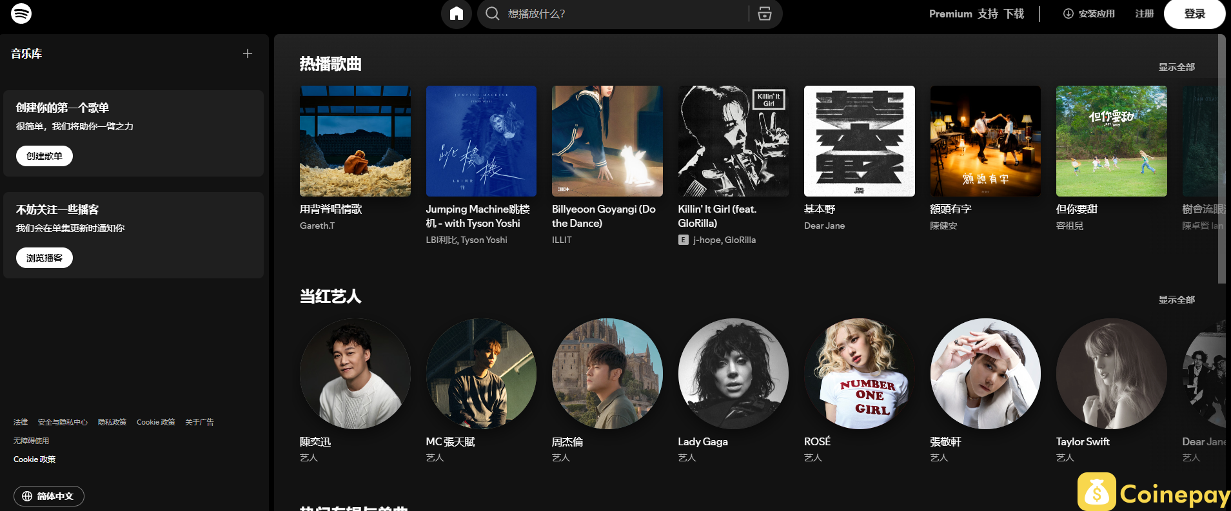This screenshot has width=1231, height=511.
Task: Click the Spotify logo
Action: coord(21,14)
